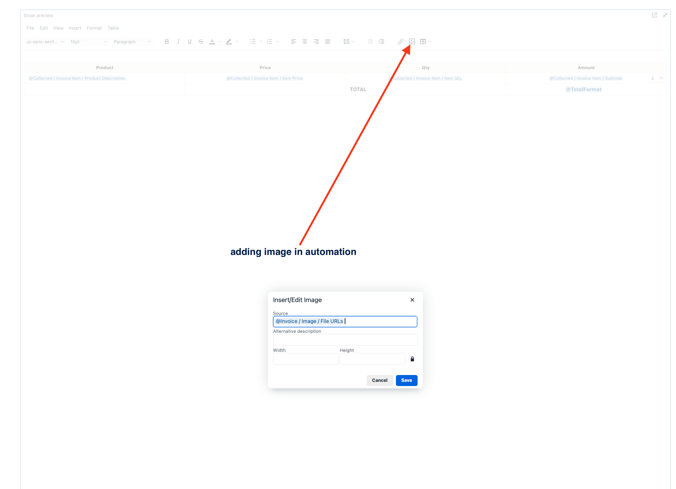Cancel the Insert/Edit Image dialog
The height and width of the screenshot is (489, 676).
pos(380,380)
